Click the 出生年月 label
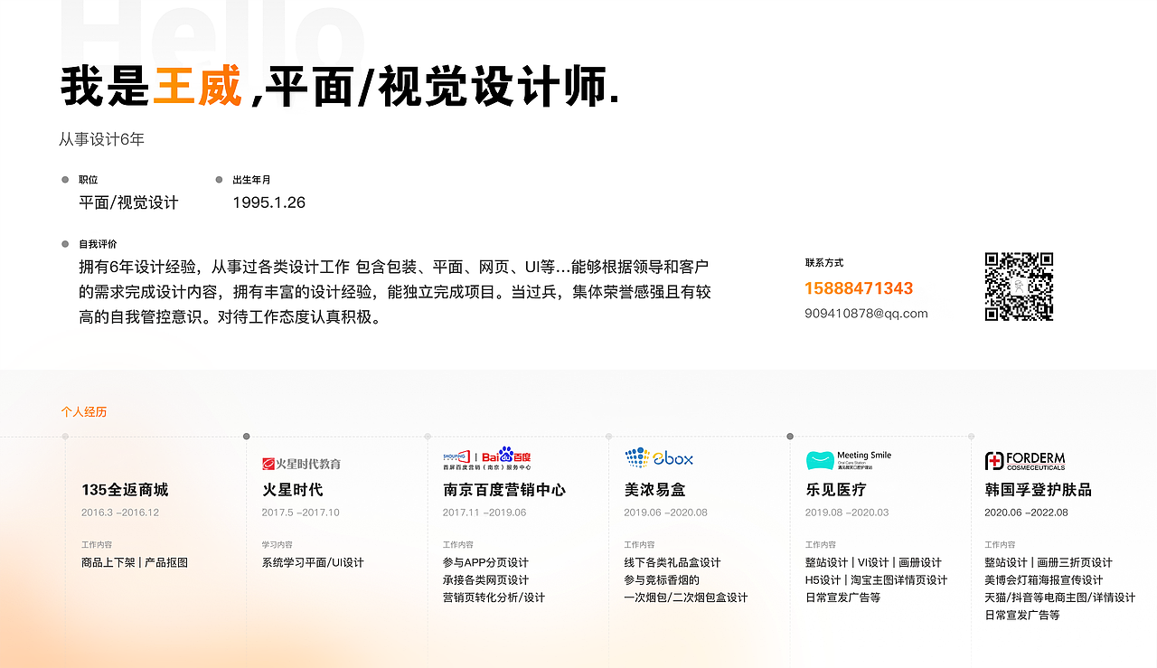1157x668 pixels. pyautogui.click(x=251, y=180)
